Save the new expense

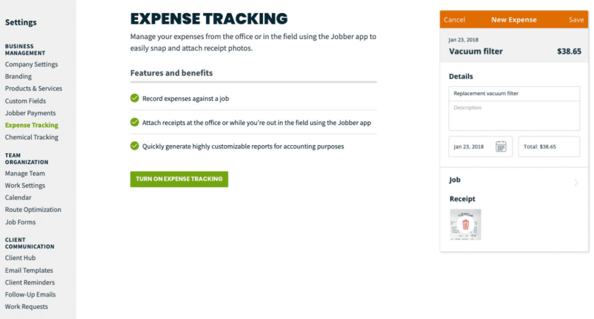coord(576,19)
